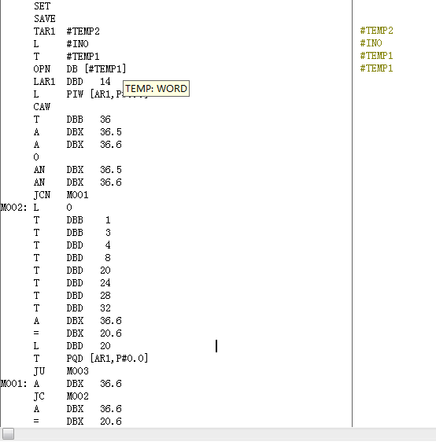Click the SET instruction line
The image size is (436, 442).
[42, 6]
